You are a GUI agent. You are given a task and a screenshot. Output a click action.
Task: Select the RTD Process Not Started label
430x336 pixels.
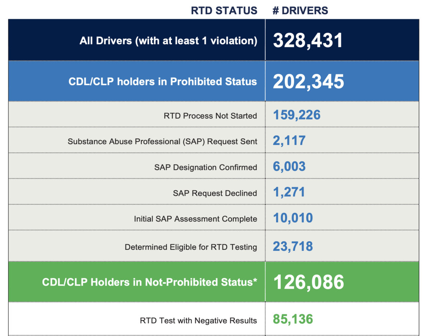[x=210, y=116]
